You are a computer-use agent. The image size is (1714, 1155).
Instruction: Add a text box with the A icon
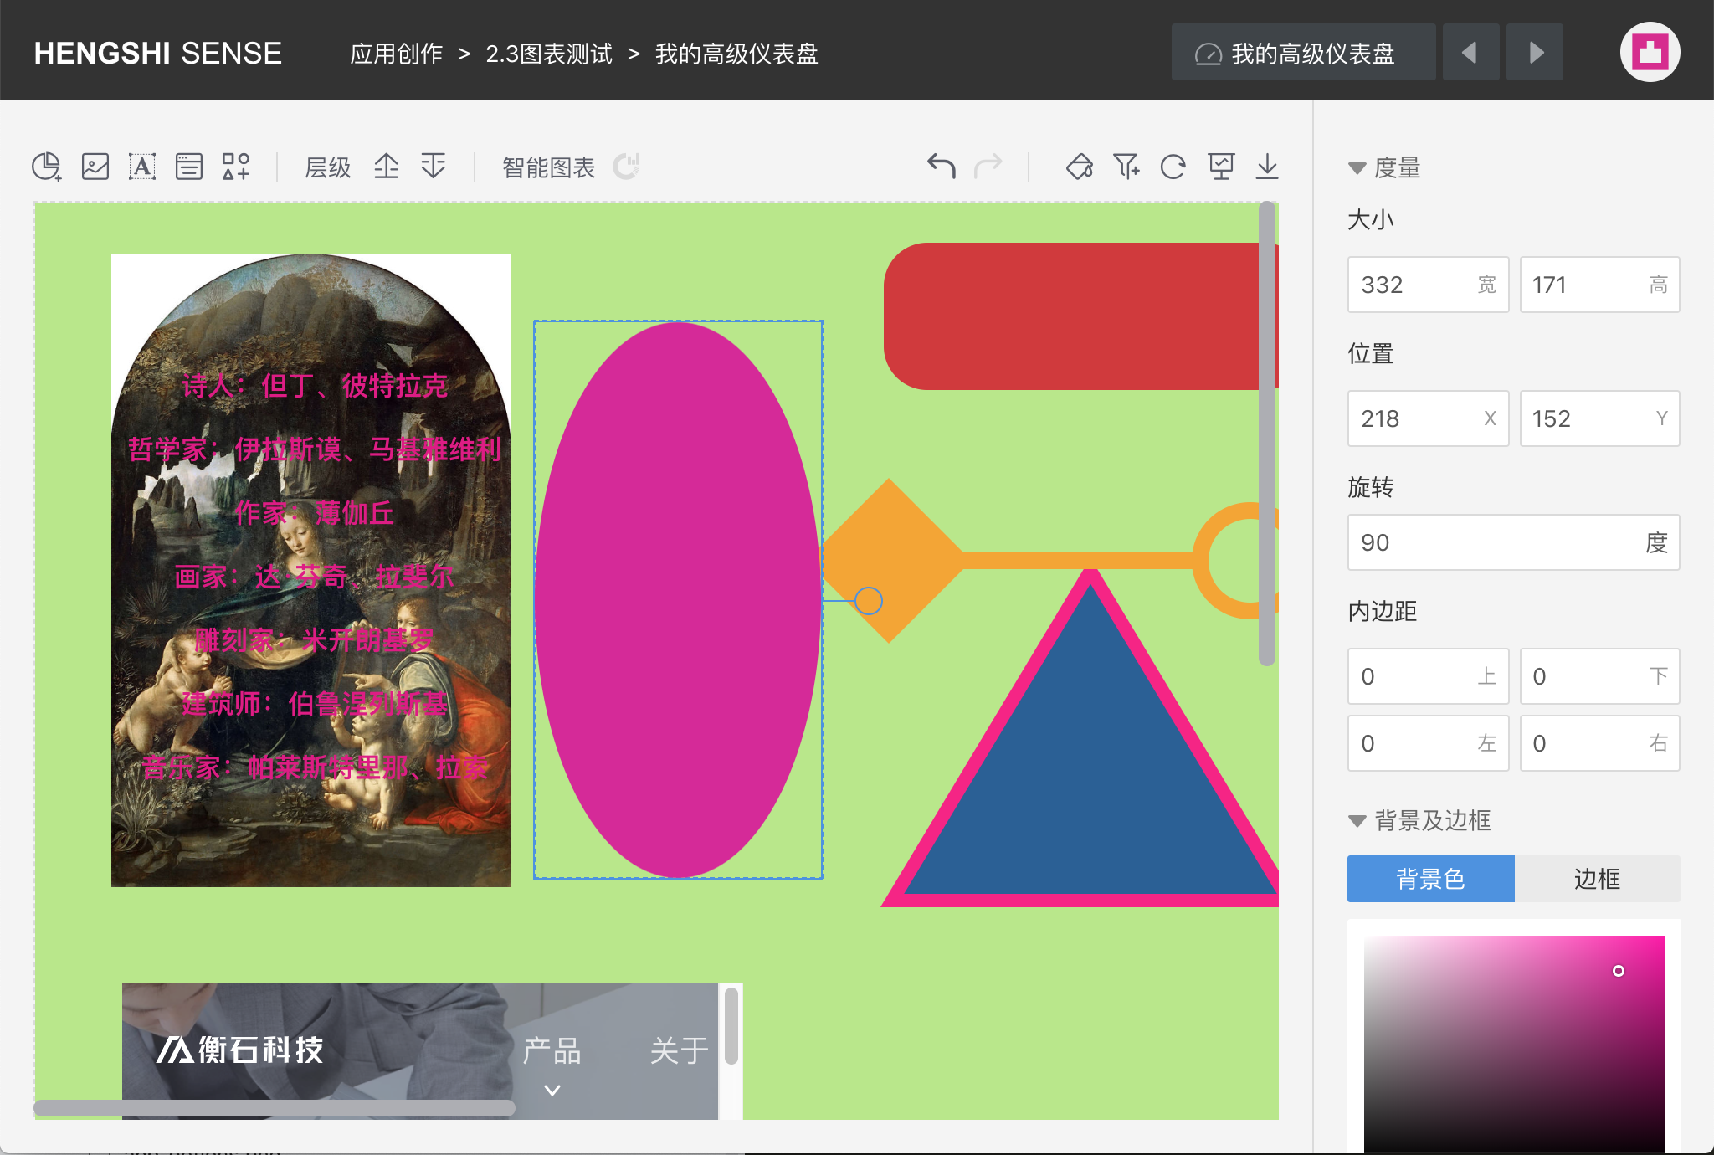[142, 167]
